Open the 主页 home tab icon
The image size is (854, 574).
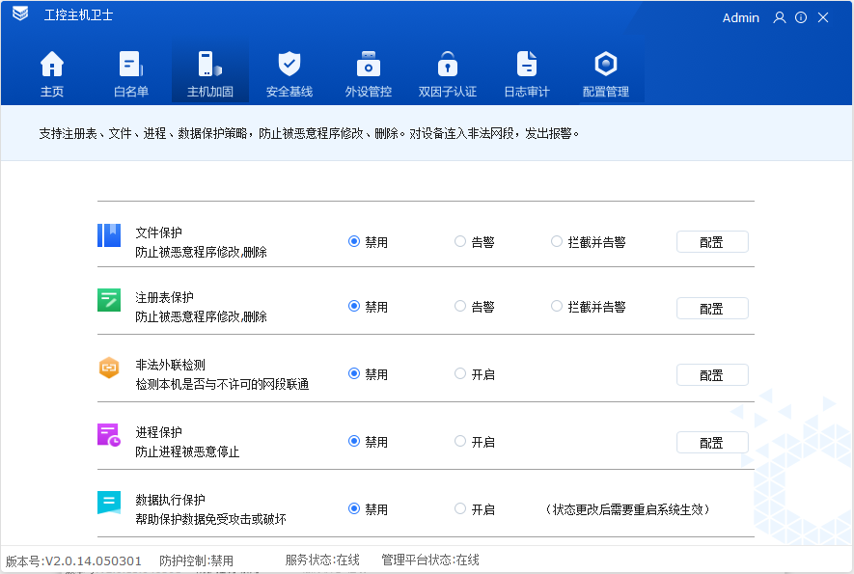52,66
